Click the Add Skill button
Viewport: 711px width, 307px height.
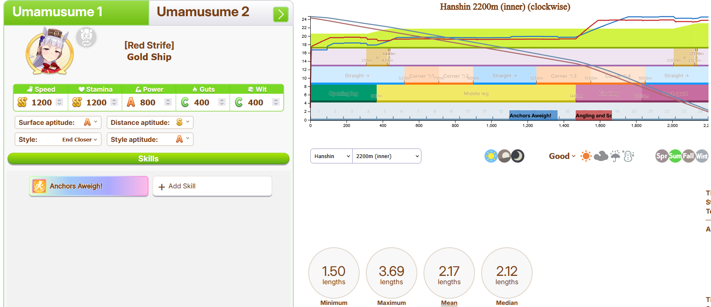pos(212,186)
